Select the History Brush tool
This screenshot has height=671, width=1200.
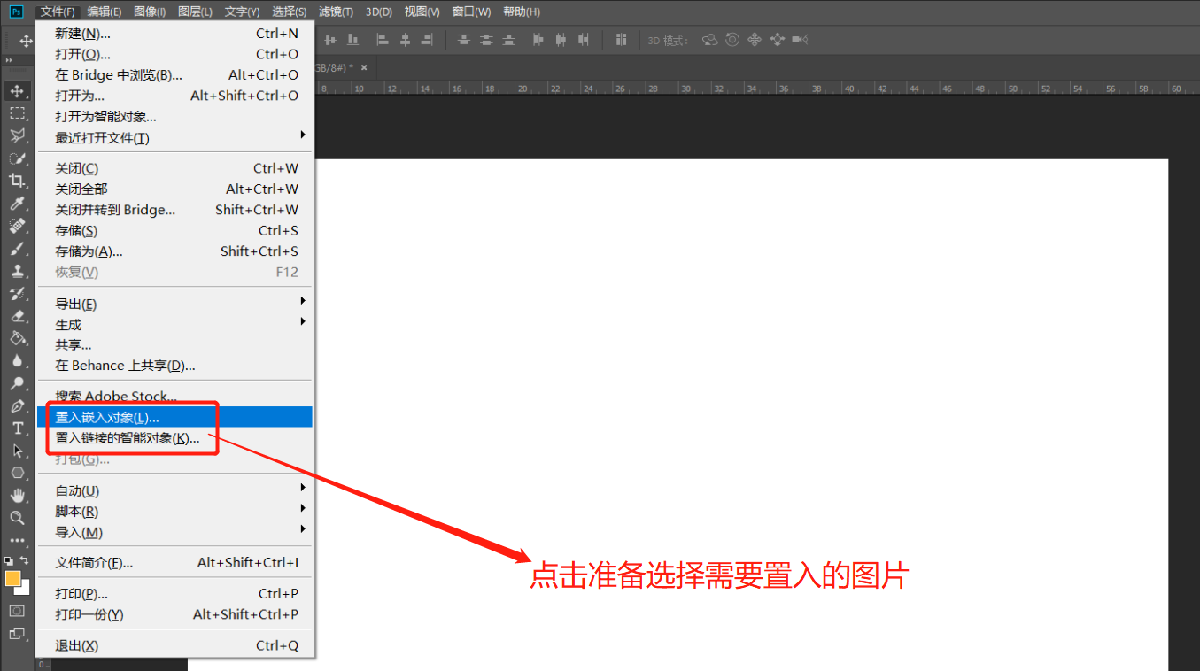point(17,293)
